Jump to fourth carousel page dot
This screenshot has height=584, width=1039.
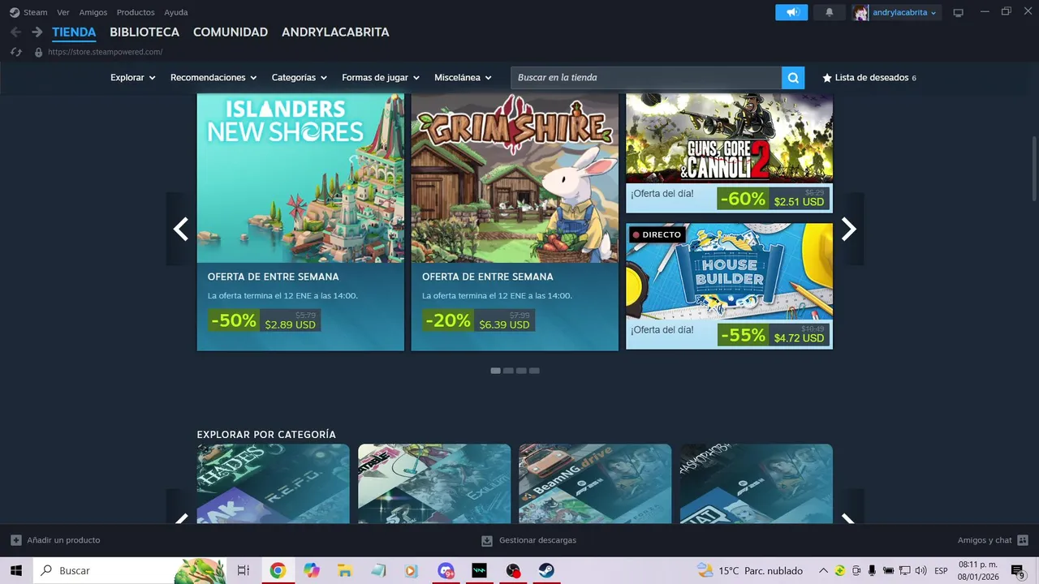click(534, 371)
